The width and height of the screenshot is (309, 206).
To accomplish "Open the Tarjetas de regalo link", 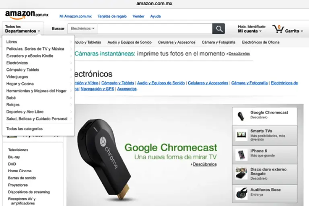I will coord(112,16).
